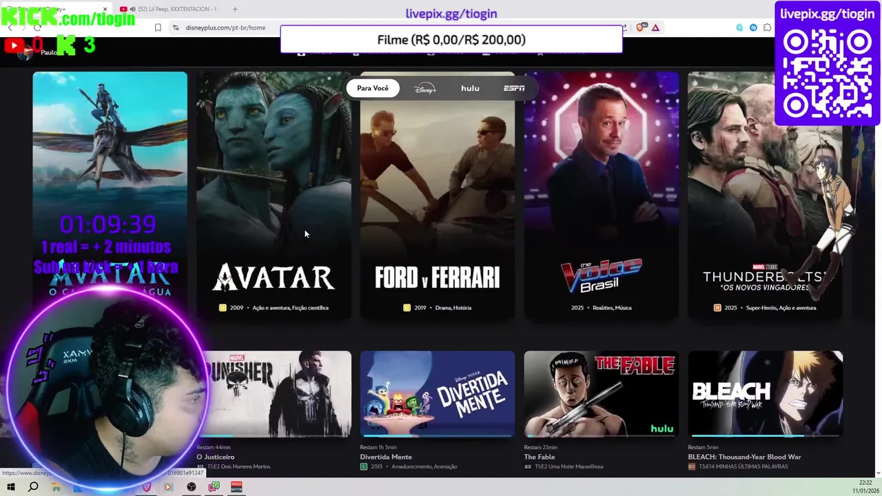Open the Voicemeeter taskbar icon
882x496 pixels.
click(236, 487)
